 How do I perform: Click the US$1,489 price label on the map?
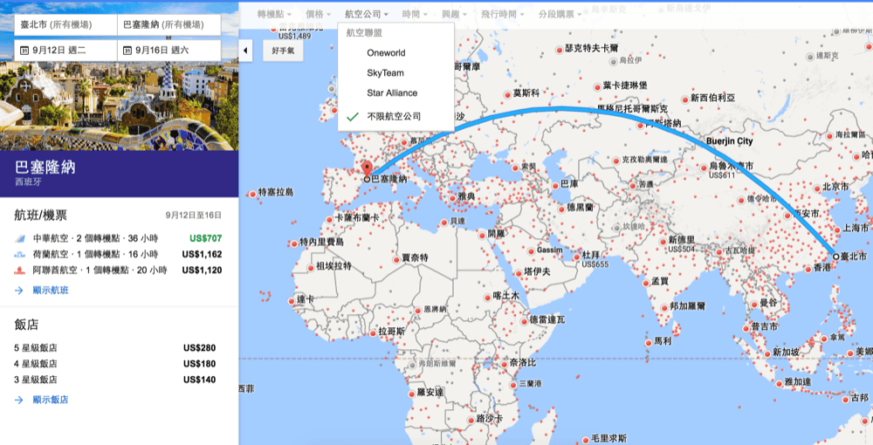[292, 36]
